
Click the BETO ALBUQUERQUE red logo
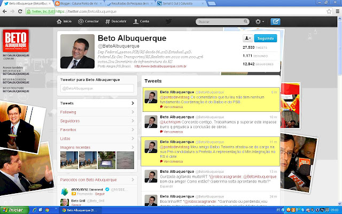click(15, 41)
